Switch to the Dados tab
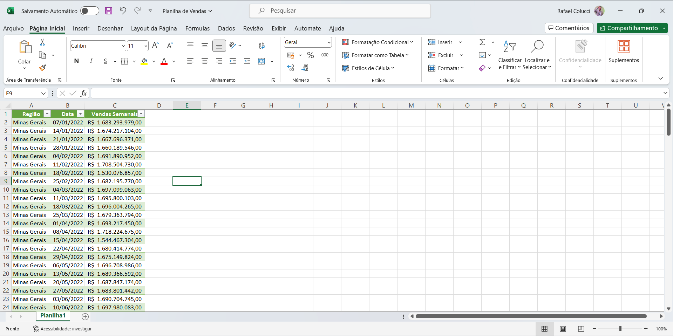Screen dimensions: 673x336 226,28
